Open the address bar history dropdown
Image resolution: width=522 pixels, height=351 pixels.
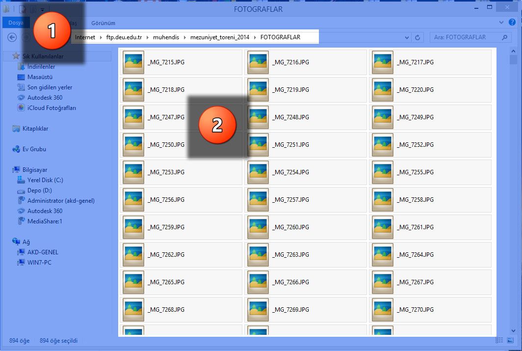point(407,38)
